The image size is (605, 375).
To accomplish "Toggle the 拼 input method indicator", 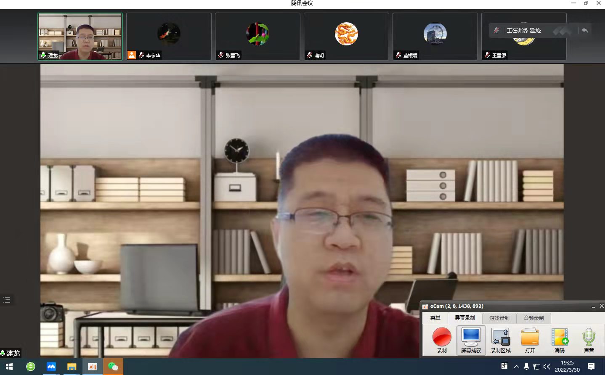I will pos(504,366).
